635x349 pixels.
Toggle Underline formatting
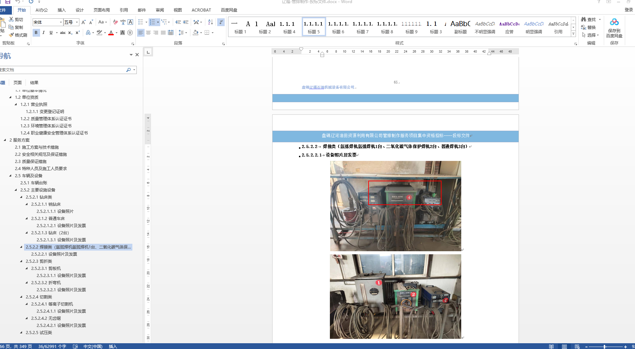[x=51, y=33]
